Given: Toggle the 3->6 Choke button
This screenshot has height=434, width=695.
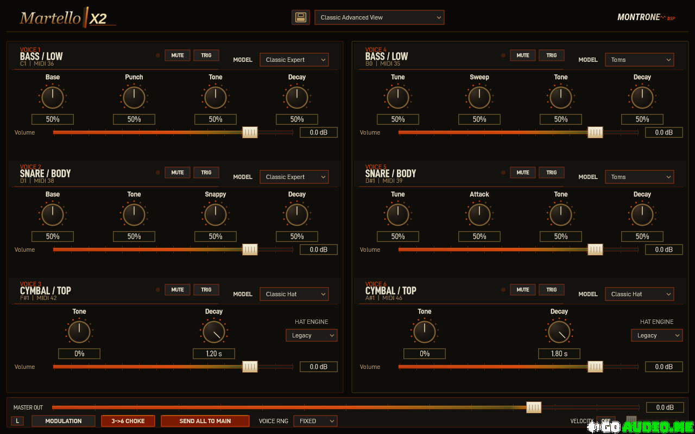Looking at the screenshot, I should pos(128,421).
